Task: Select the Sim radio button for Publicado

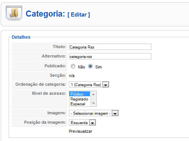Action: (x=90, y=66)
